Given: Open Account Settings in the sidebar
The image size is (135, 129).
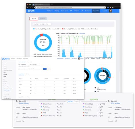Looking at the screenshot, I should 6,94.
